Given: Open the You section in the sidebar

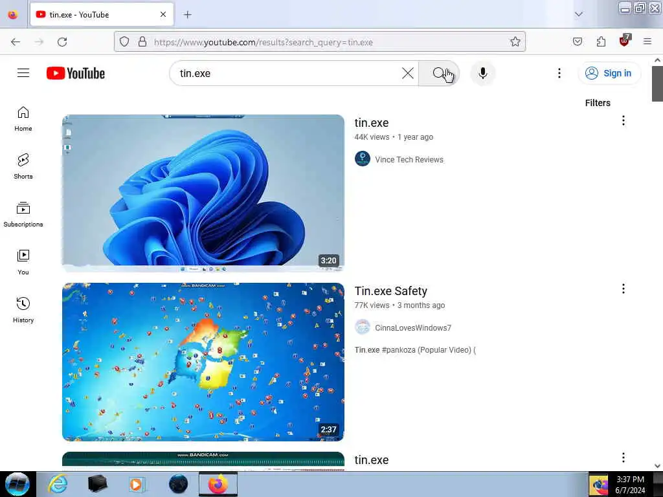Looking at the screenshot, I should tap(23, 263).
